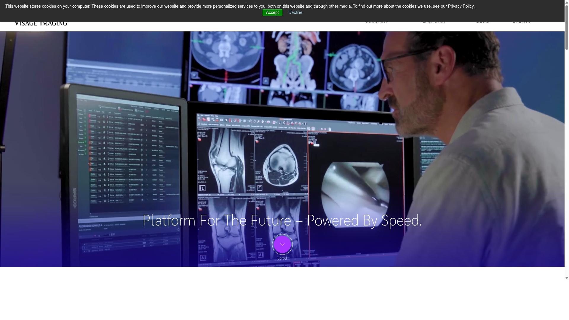Decline cookies in the banner
Viewport: 569px width, 320px height.
tap(295, 12)
